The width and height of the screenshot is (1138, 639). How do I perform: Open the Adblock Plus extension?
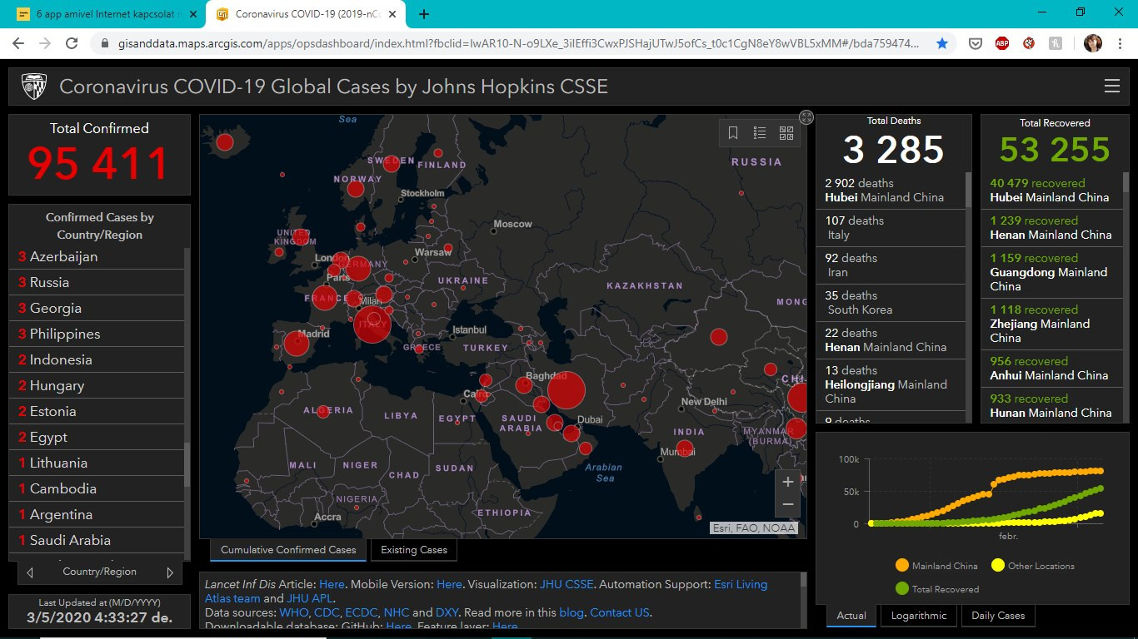(x=1002, y=43)
